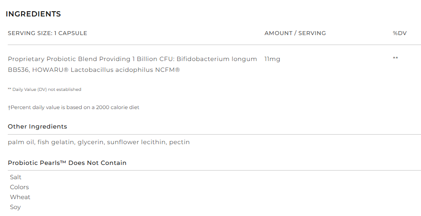Click the Daily Value not established footnote
The height and width of the screenshot is (216, 421).
coord(45,90)
